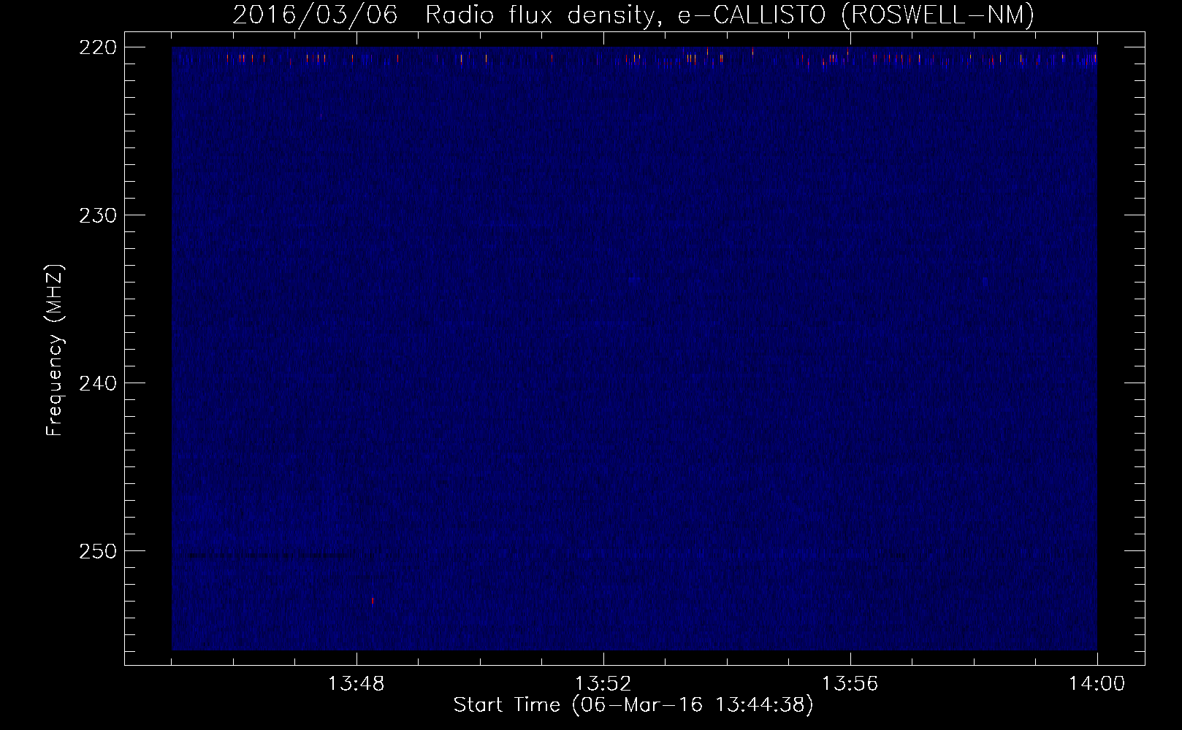Click the 14:00 time tick label
The height and width of the screenshot is (730, 1182).
[1097, 684]
